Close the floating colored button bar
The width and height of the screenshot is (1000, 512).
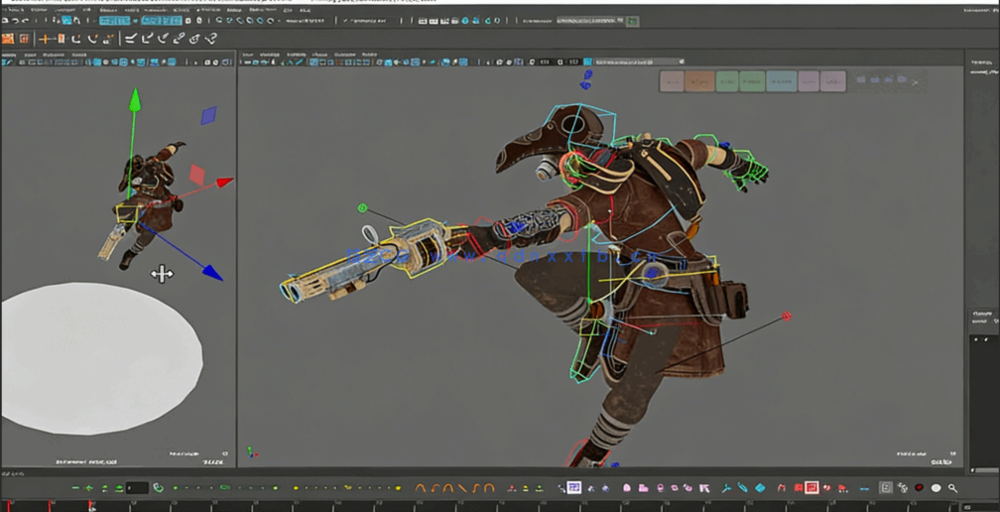click(x=917, y=81)
